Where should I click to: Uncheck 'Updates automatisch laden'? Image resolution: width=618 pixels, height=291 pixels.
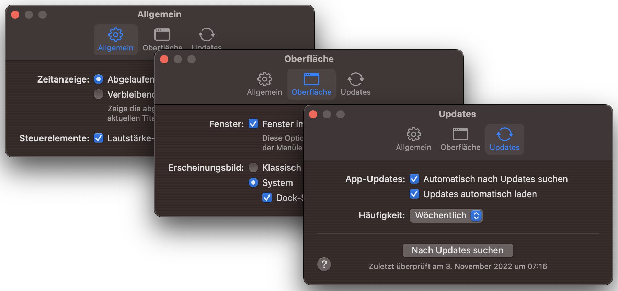[414, 194]
